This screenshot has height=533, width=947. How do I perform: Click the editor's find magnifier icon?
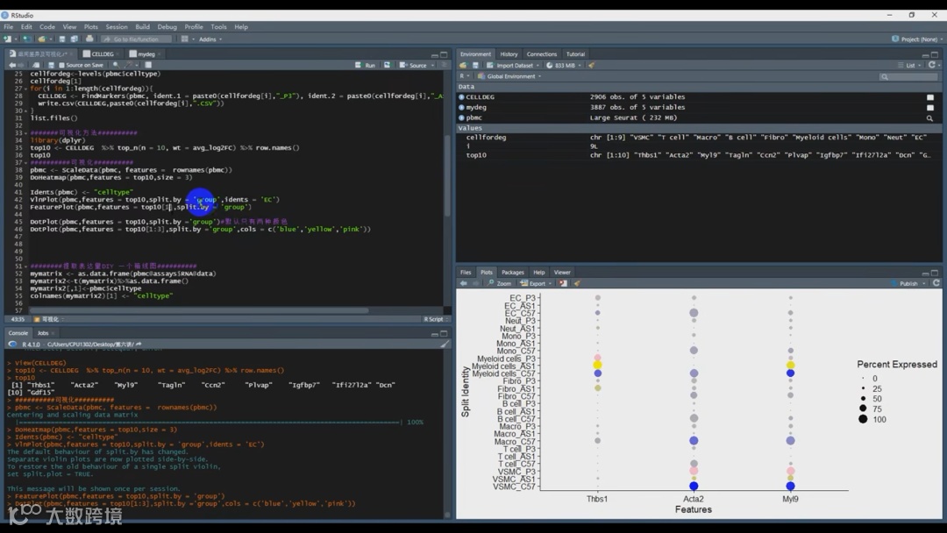coord(116,65)
